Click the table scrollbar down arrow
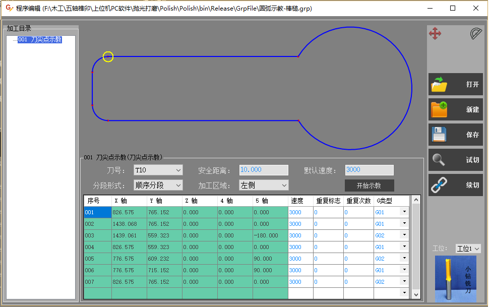Viewport: 489px width, 307px height. (416, 294)
